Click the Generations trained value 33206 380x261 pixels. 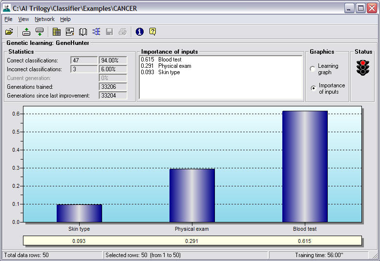coord(113,87)
